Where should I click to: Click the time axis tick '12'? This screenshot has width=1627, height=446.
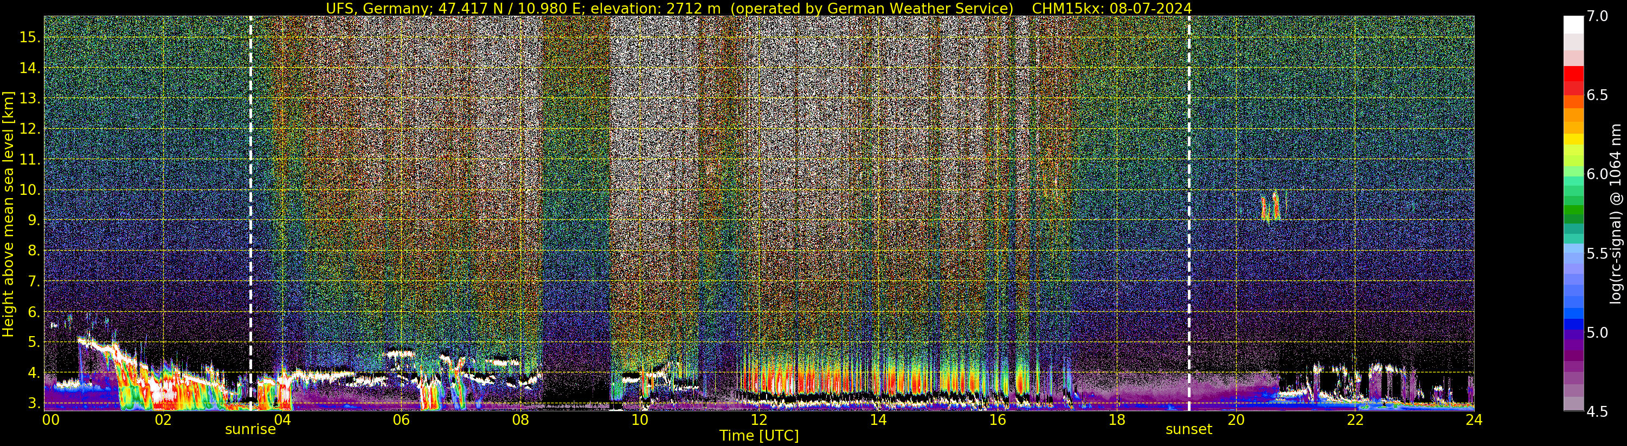pyautogui.click(x=758, y=419)
